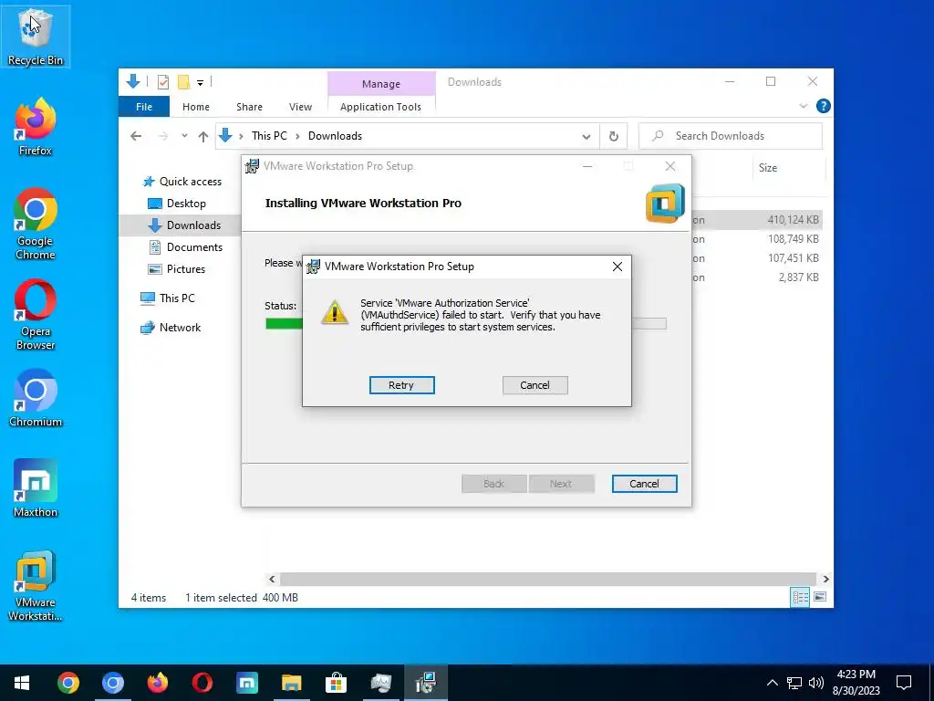Open the View ribbon tab
The image size is (934, 701).
[x=300, y=107]
